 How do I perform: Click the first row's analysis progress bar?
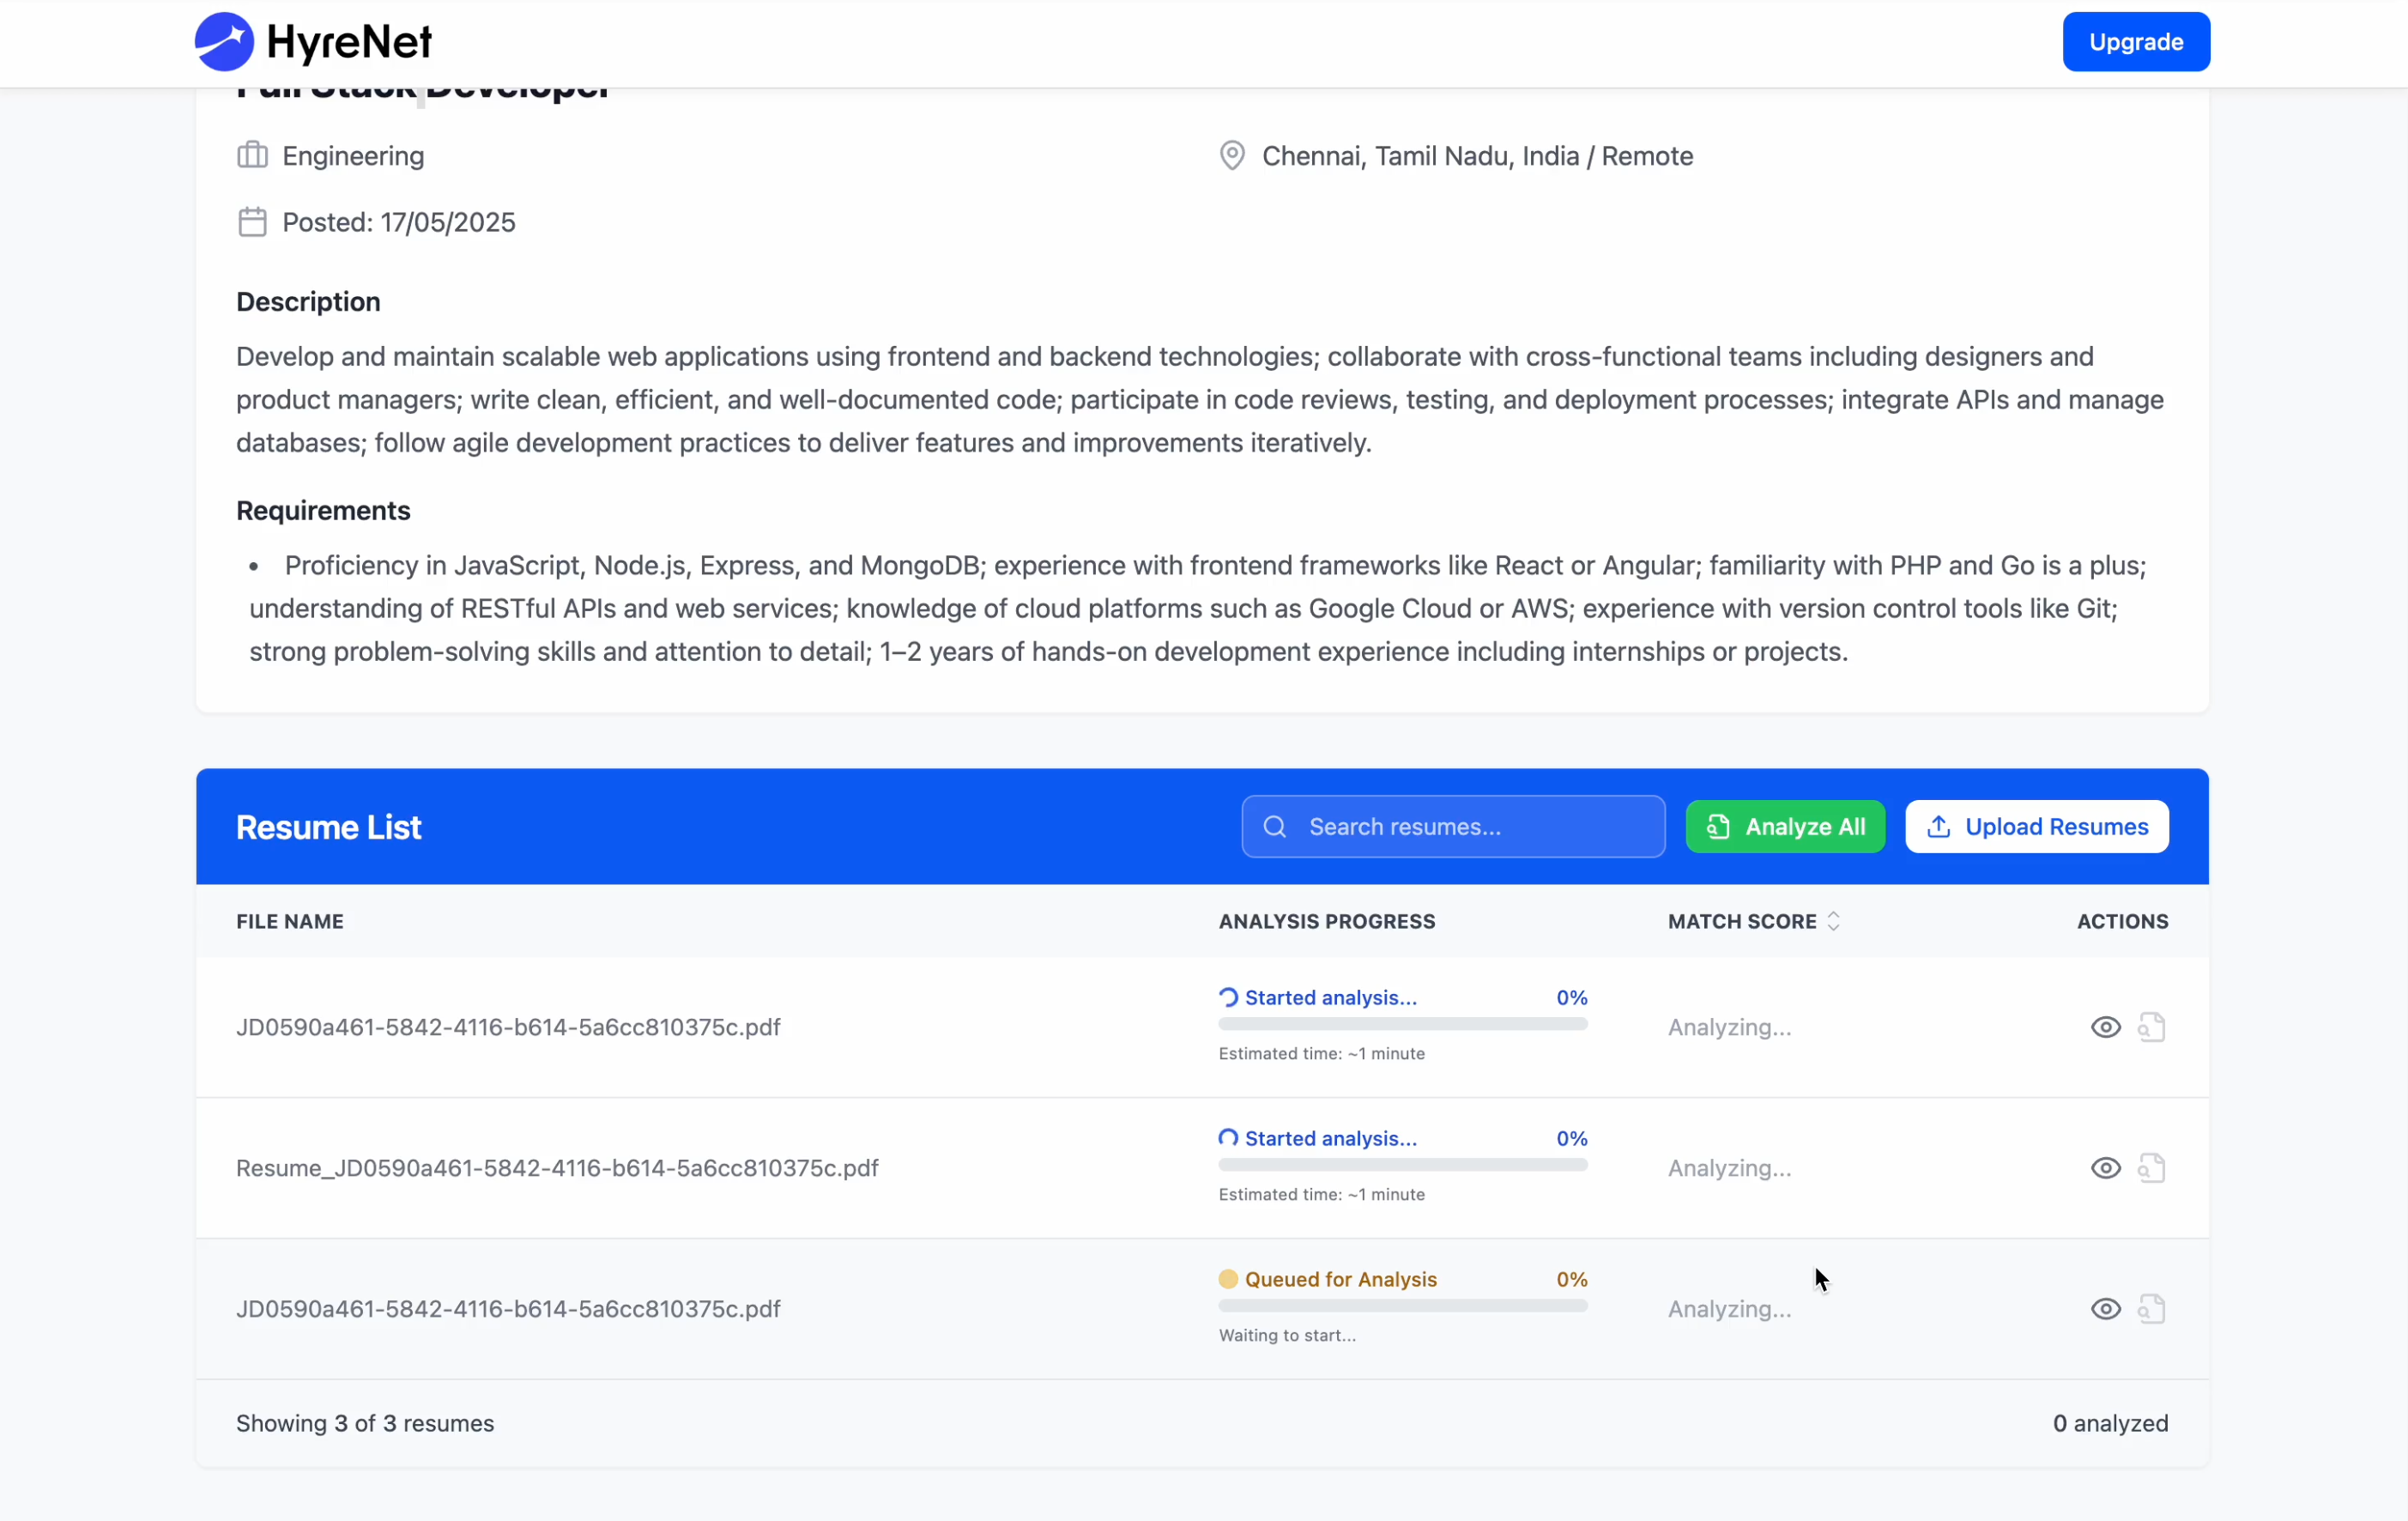[x=1402, y=1024]
